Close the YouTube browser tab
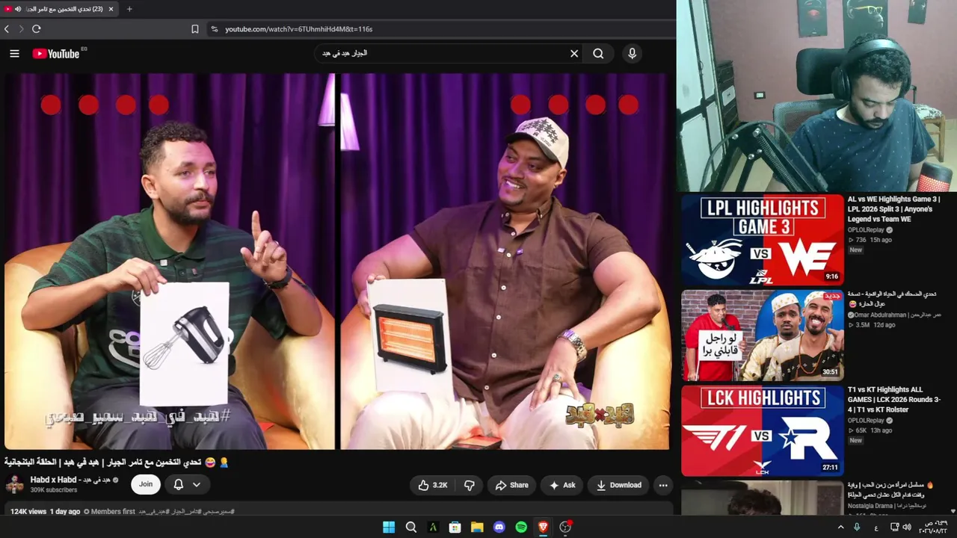The height and width of the screenshot is (538, 957). tap(111, 9)
